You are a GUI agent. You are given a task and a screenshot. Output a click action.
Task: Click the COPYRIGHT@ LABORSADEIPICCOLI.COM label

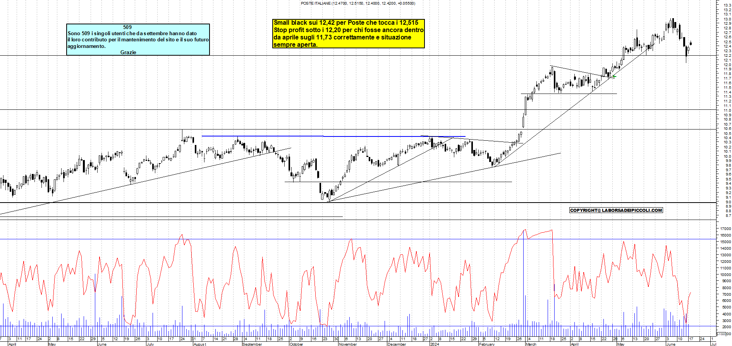(616, 210)
